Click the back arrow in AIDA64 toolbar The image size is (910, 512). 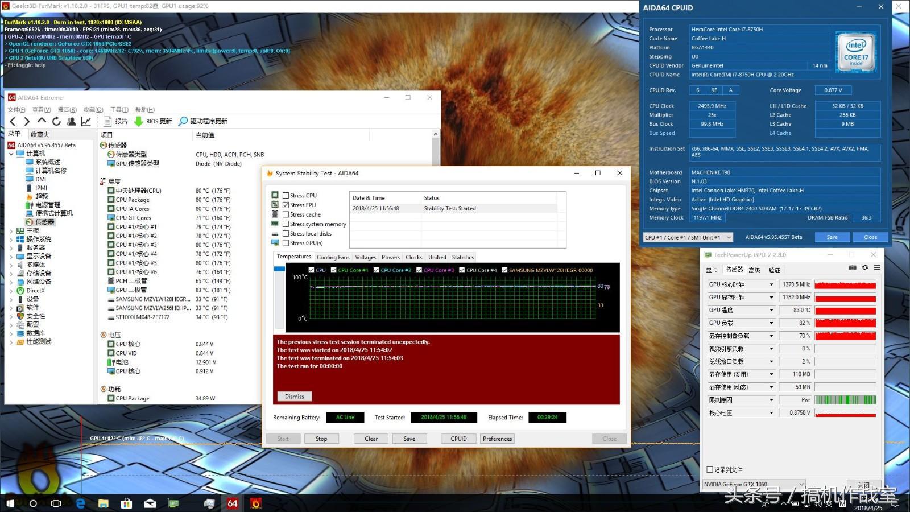[x=13, y=121]
